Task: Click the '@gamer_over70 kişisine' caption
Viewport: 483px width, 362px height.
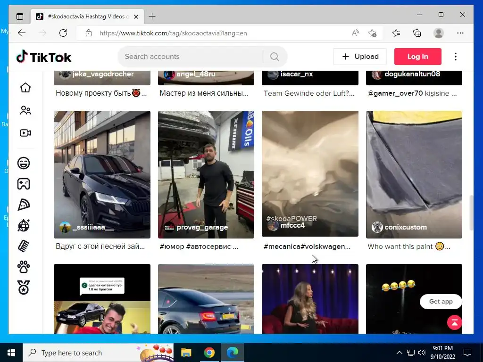Action: pos(412,93)
